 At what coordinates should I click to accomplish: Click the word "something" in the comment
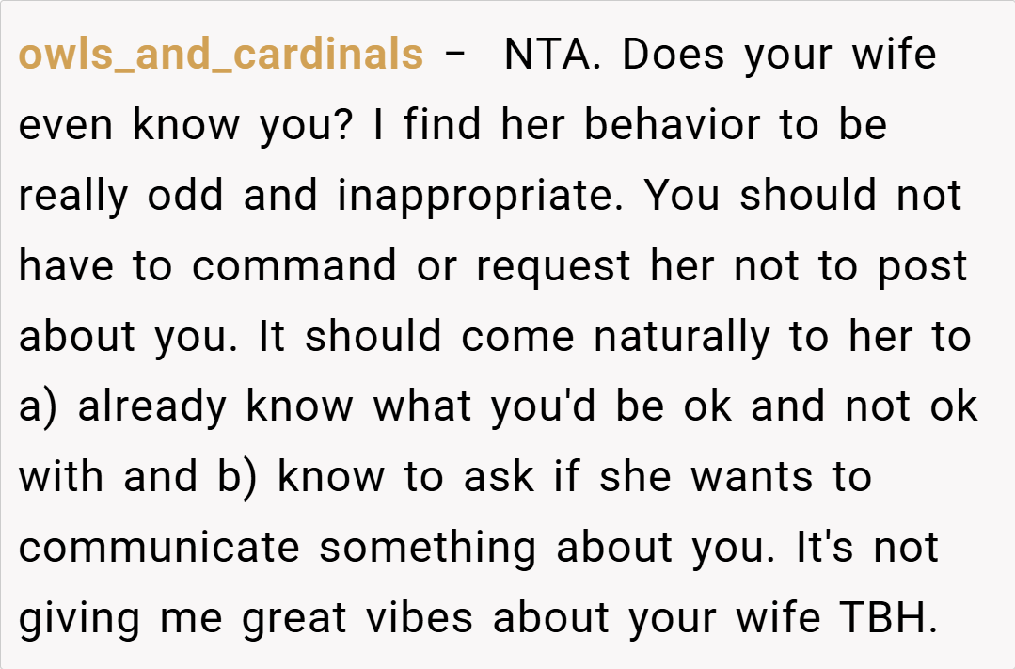coord(428,548)
